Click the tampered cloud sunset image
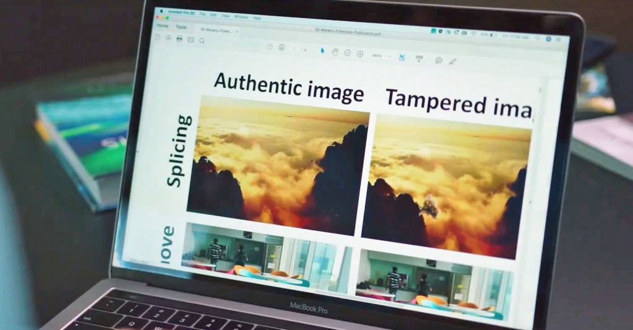 pyautogui.click(x=446, y=186)
